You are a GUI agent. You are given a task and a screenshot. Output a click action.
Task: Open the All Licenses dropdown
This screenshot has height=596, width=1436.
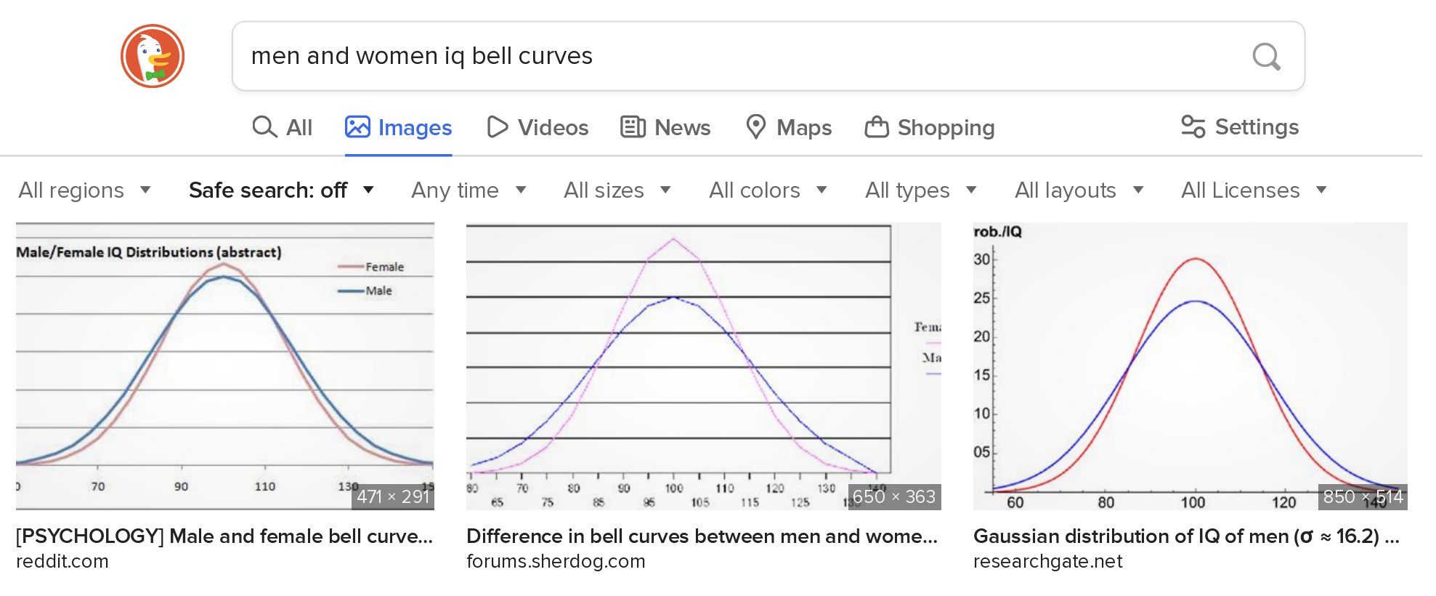[x=1253, y=190]
